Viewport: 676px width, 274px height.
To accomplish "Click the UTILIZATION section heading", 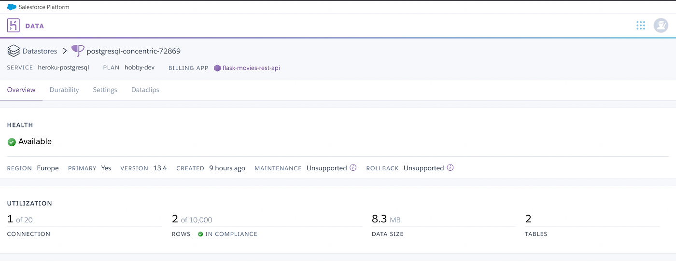I will point(29,204).
